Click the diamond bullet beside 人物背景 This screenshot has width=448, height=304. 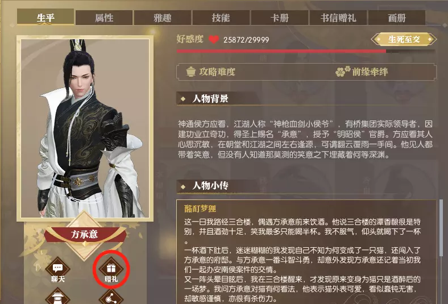pyautogui.click(x=183, y=99)
